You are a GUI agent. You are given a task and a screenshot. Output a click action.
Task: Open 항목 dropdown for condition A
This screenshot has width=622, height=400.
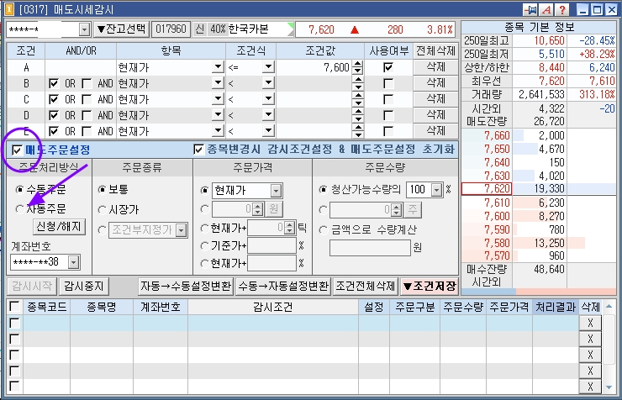click(218, 67)
